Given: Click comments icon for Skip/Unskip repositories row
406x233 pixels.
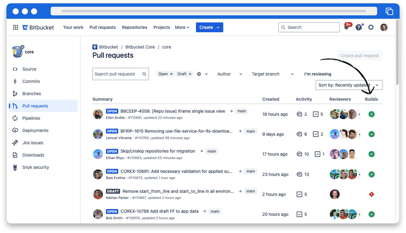Looking at the screenshot, I should coord(299,154).
